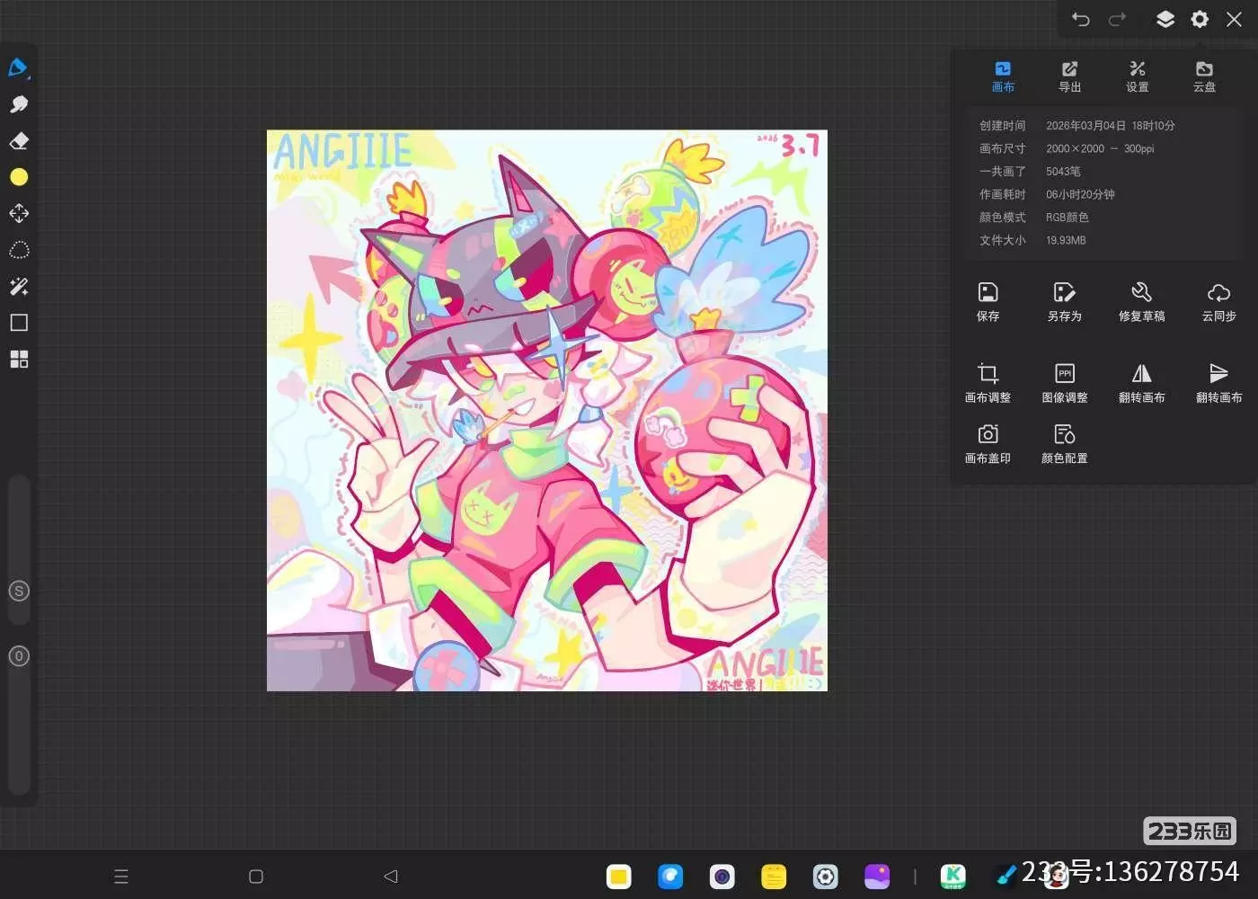The image size is (1258, 899).
Task: Switch to the 导出 export tab
Action: [1069, 76]
